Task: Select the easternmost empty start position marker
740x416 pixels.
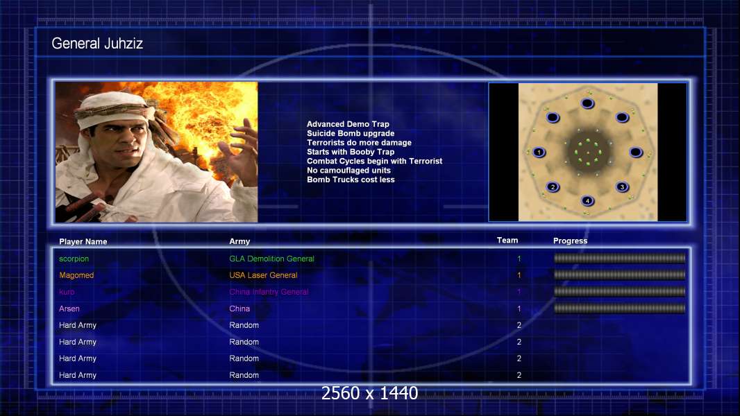Action: pyautogui.click(x=636, y=153)
